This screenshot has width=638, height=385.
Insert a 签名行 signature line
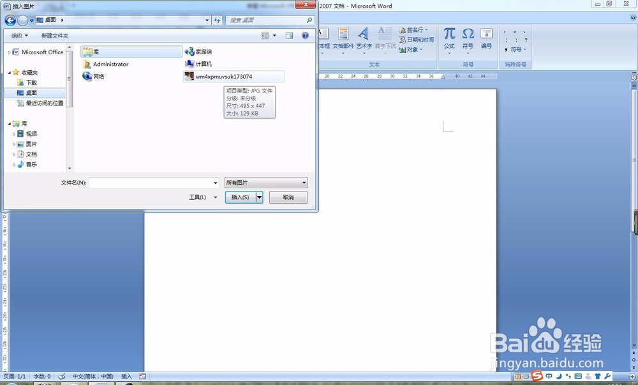click(x=413, y=30)
